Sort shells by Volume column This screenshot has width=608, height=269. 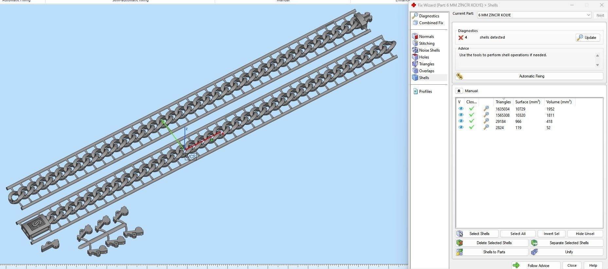(x=559, y=102)
